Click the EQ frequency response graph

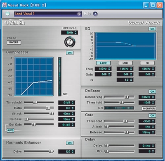point(125,46)
